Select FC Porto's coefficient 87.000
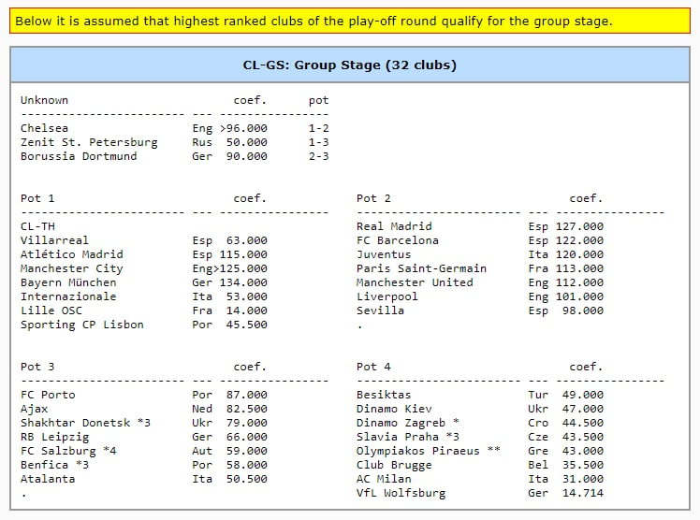Viewport: 700px width, 520px height. 247,395
